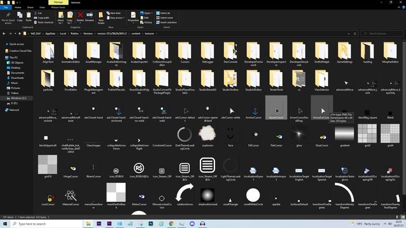Select the DarkThemeLoadingCircle image
Screen dimensions: 406x228
(185, 137)
